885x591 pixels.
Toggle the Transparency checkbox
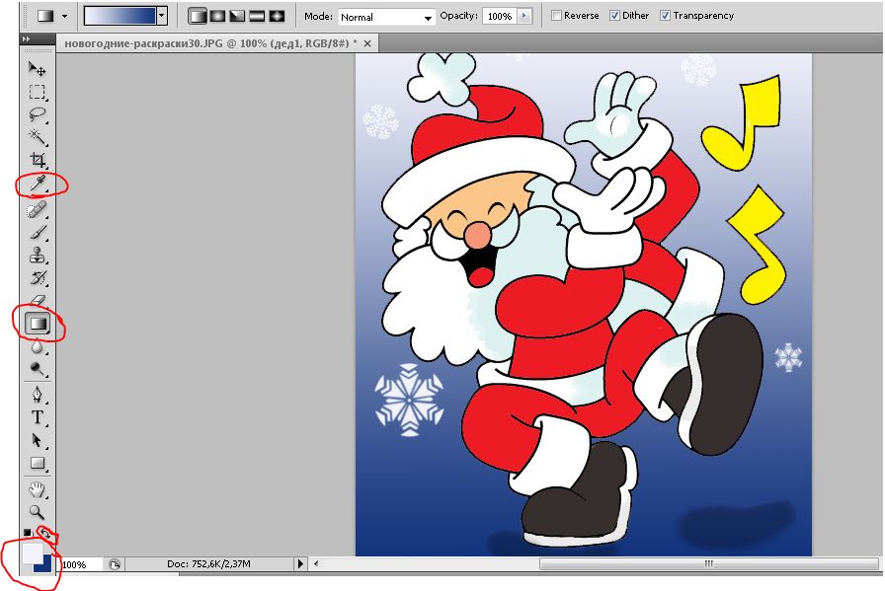665,16
